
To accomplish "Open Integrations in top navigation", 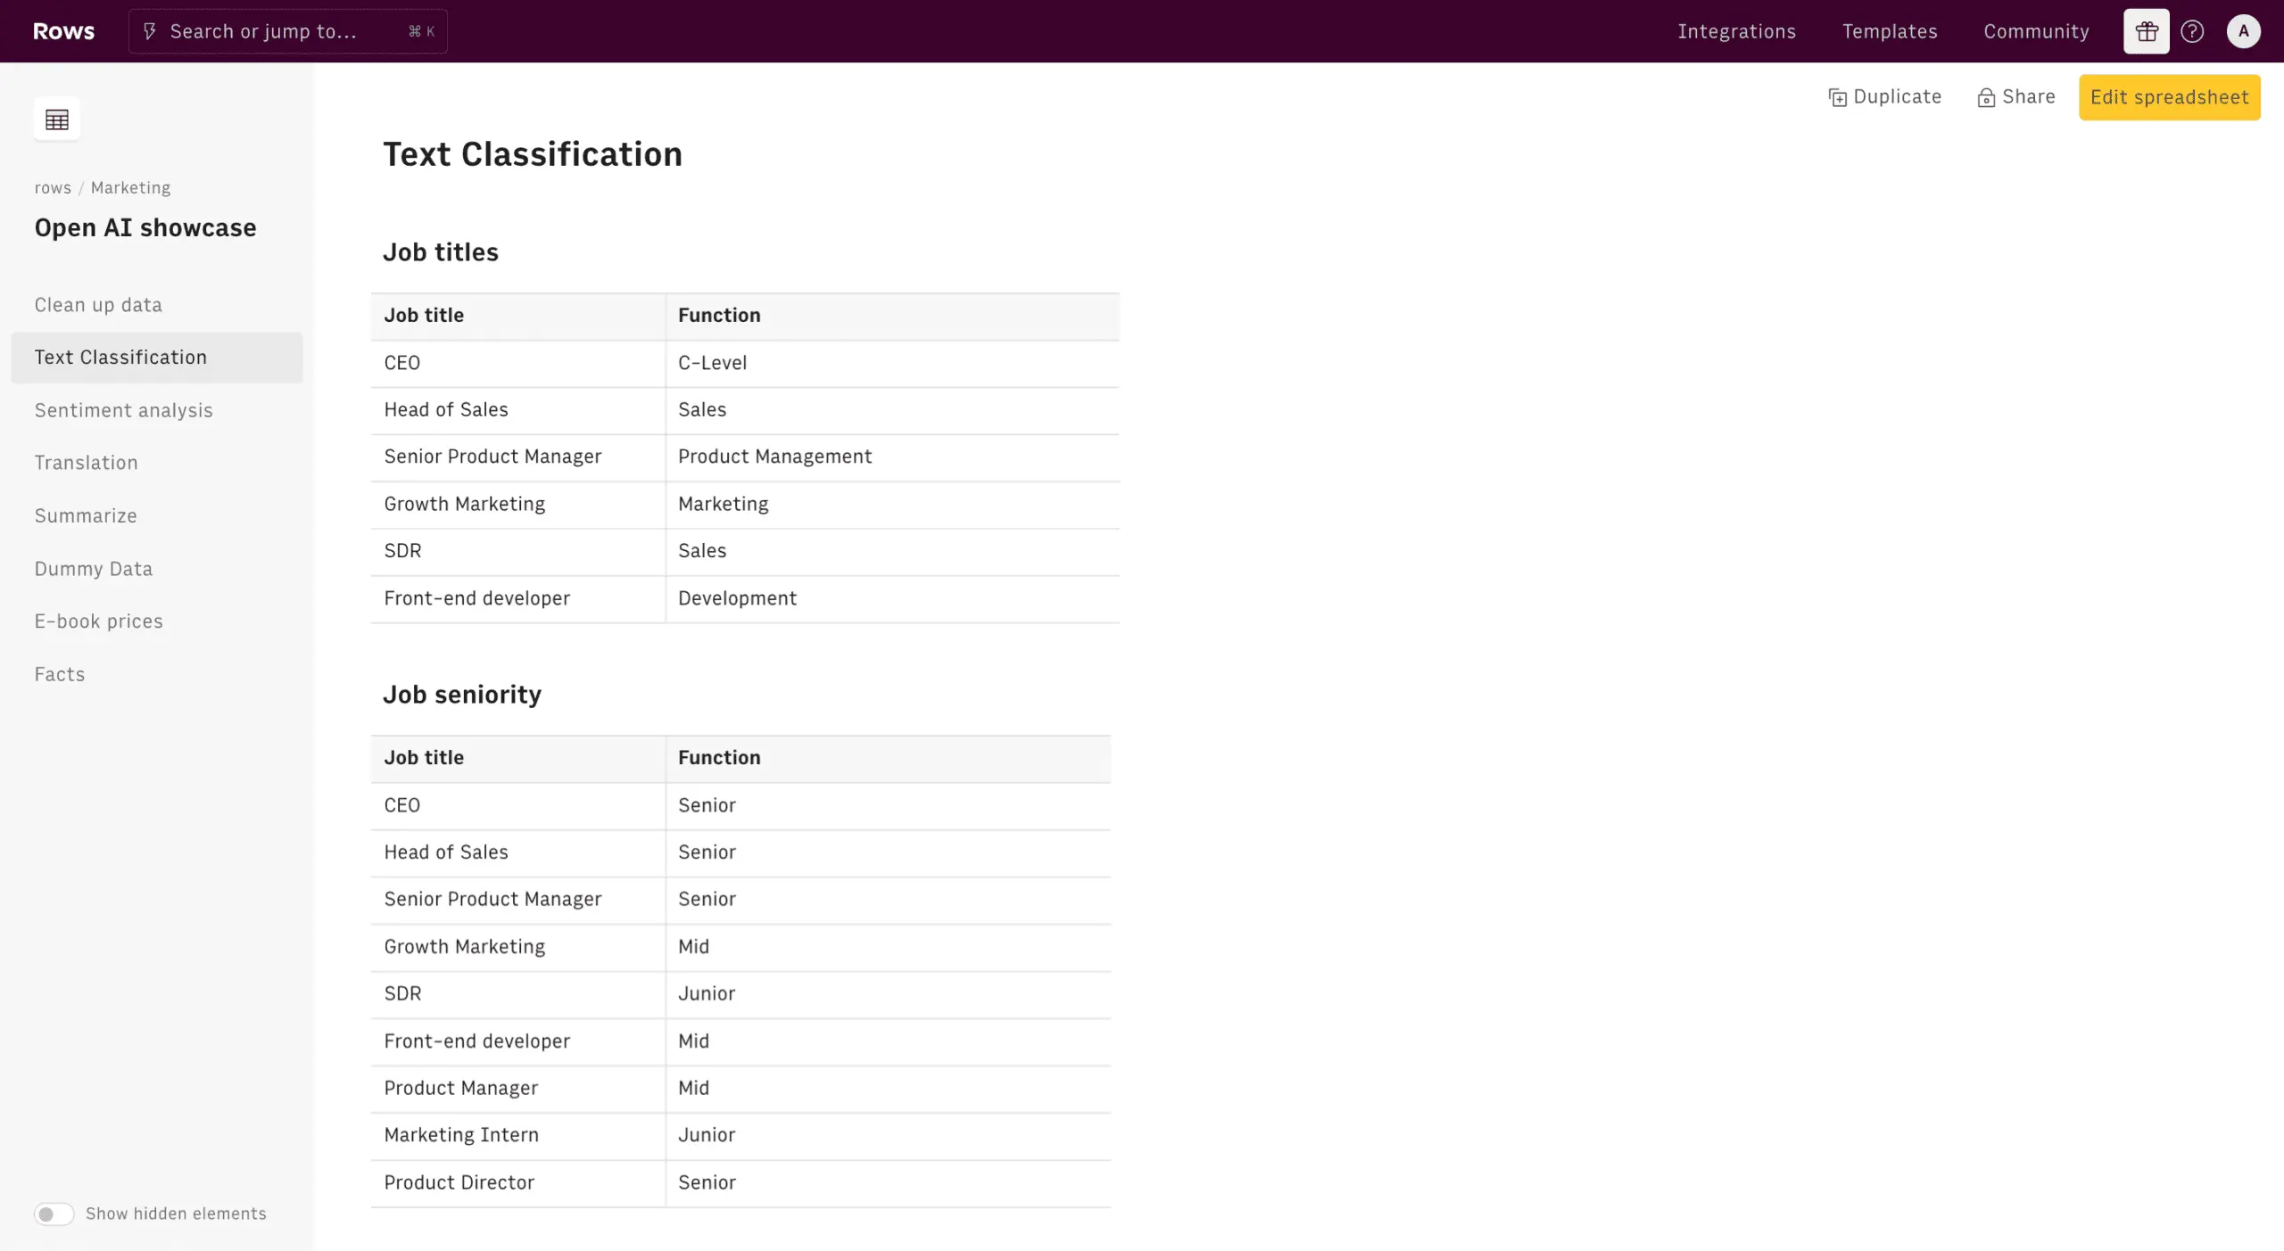I will click(x=1736, y=31).
